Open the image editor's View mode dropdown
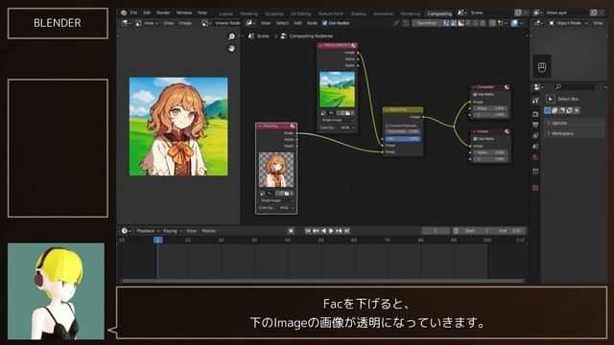 coord(147,23)
